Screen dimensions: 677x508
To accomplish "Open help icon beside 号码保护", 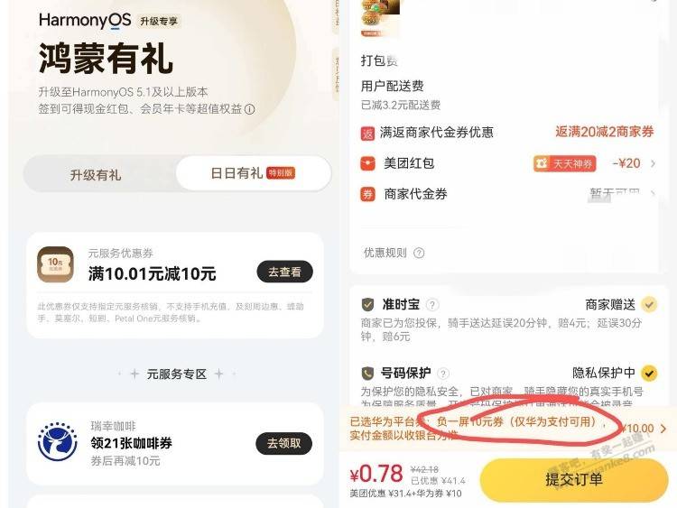I will tap(443, 373).
